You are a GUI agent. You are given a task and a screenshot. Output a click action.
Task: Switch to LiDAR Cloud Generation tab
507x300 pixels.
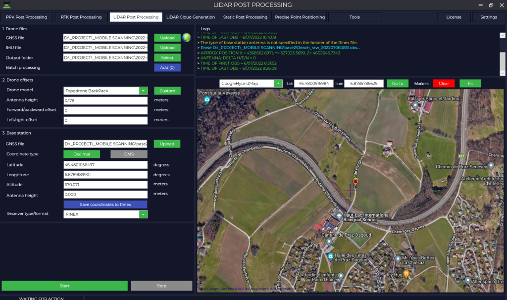coord(191,17)
